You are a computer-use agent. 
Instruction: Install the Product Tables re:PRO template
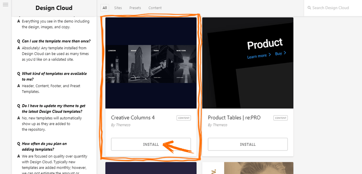(x=248, y=144)
